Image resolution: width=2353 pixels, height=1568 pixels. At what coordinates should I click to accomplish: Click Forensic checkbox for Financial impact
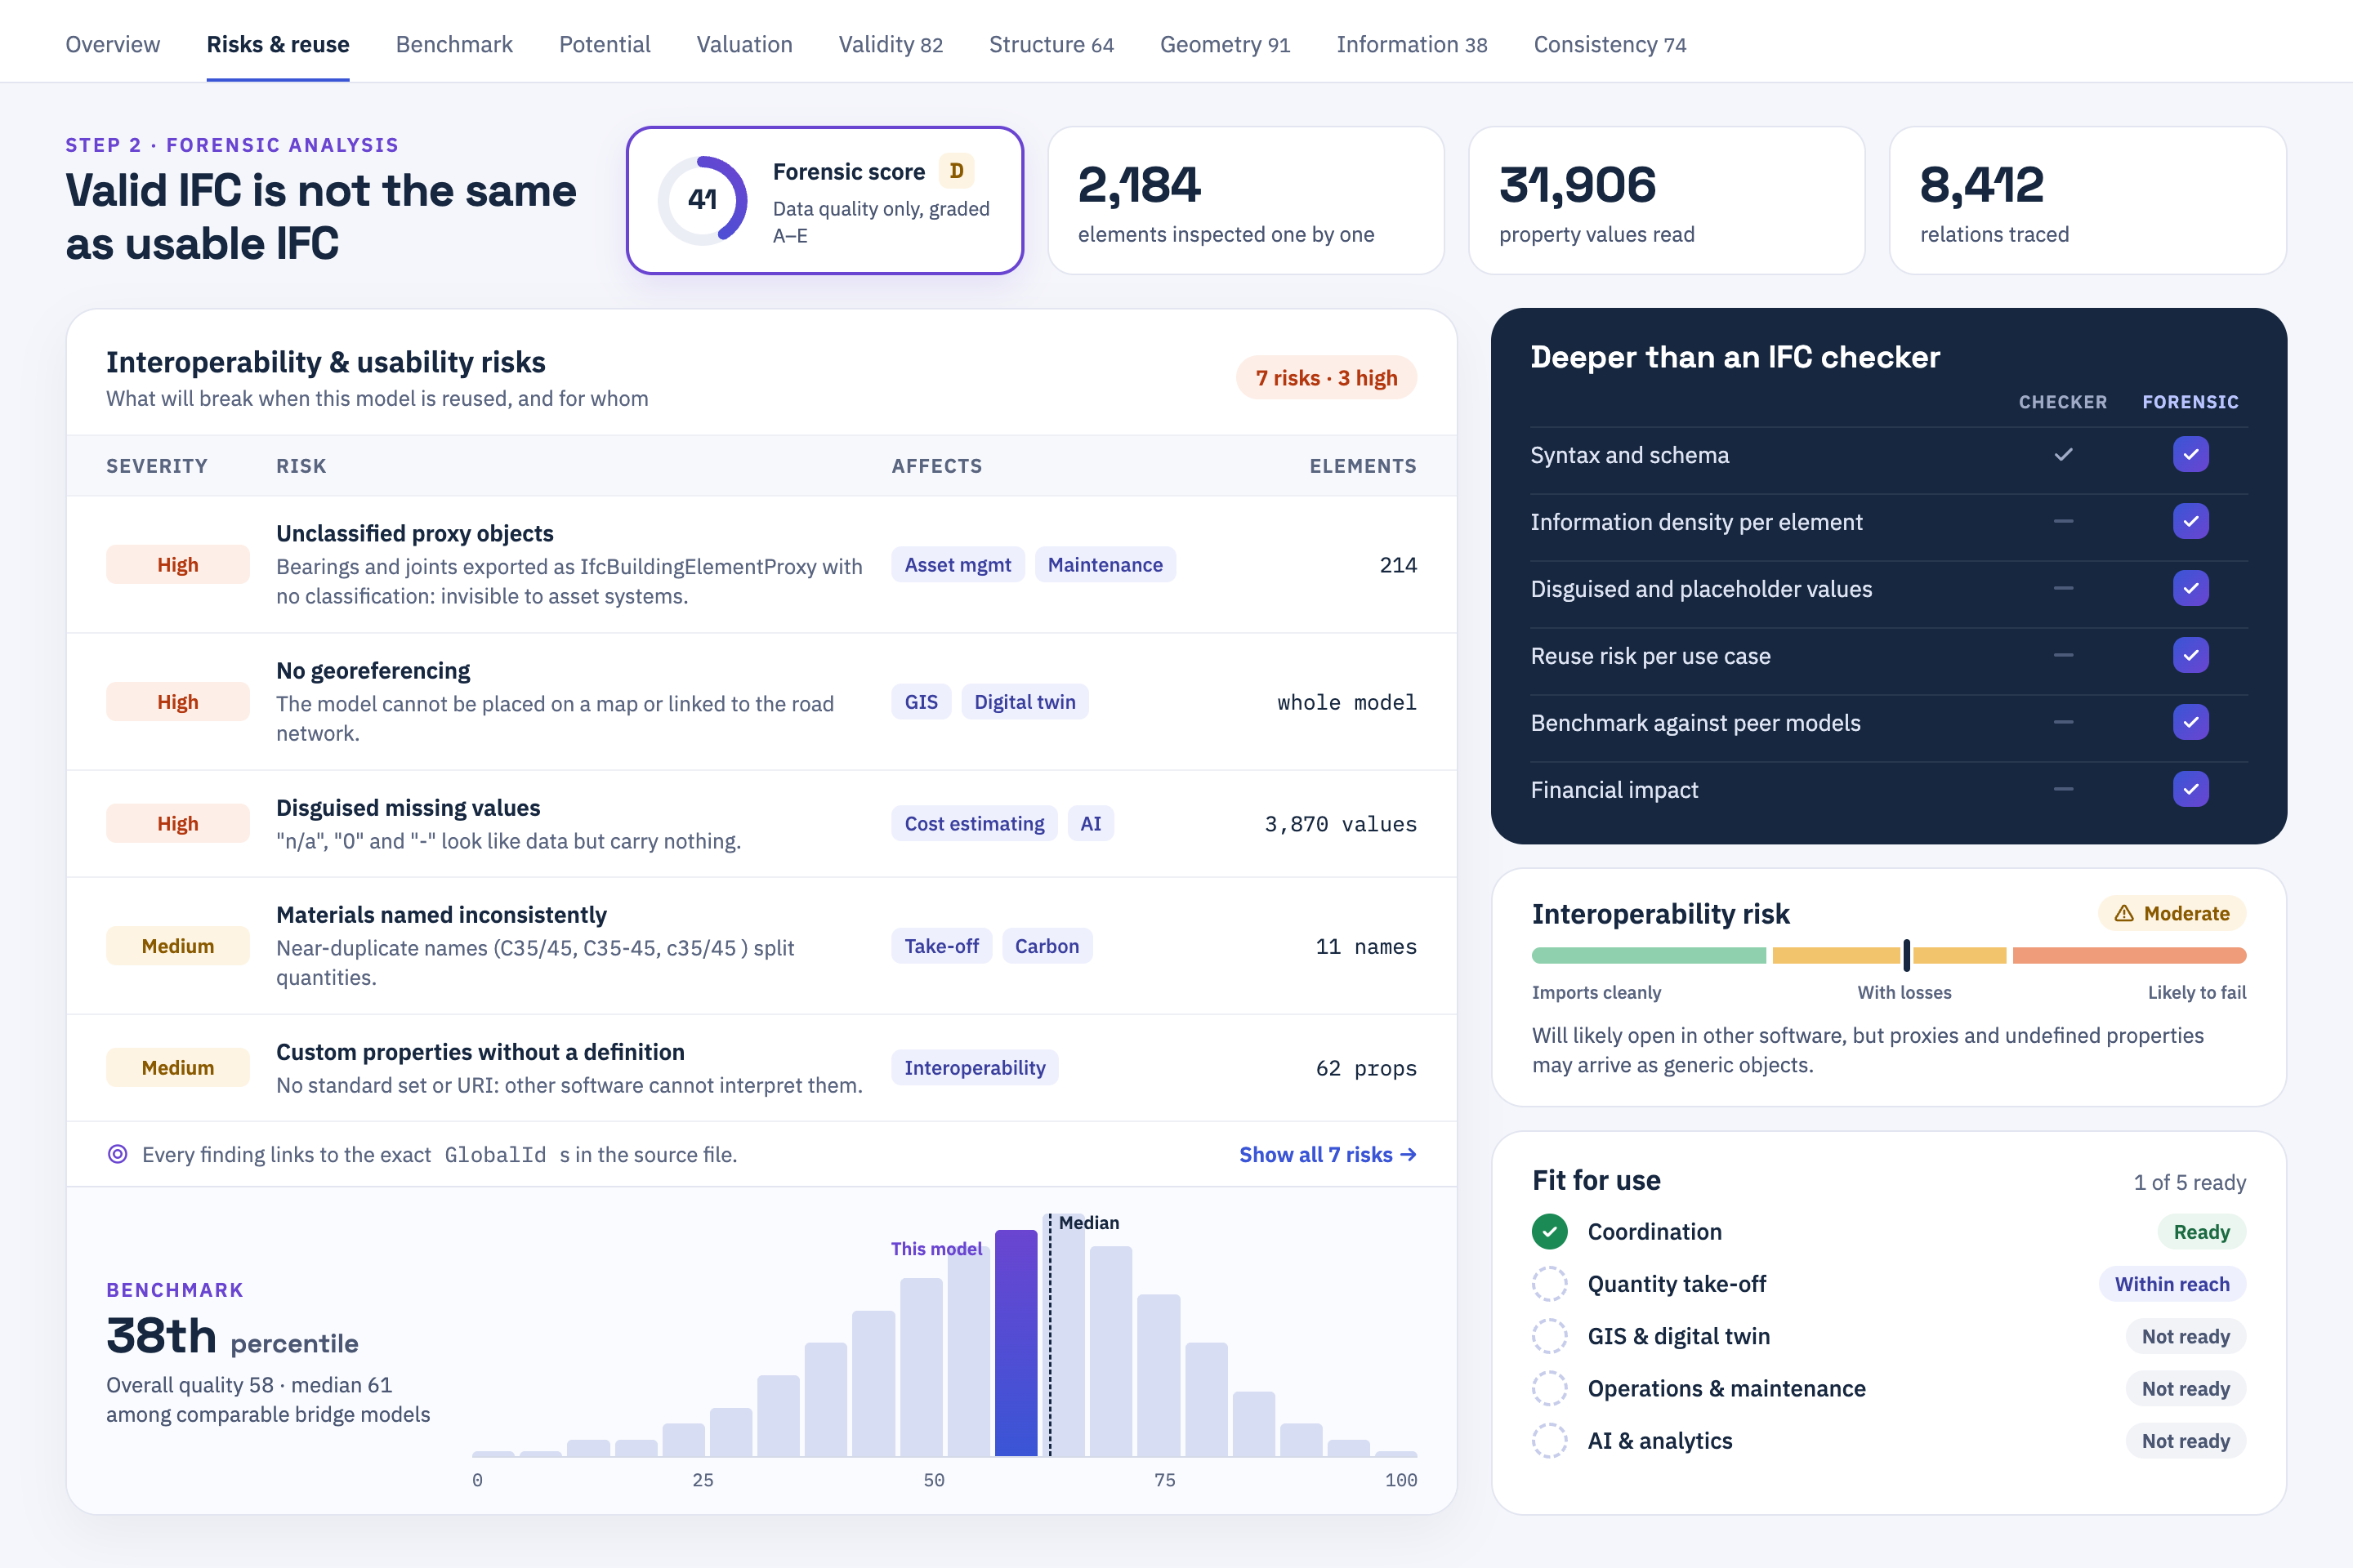(x=2191, y=789)
